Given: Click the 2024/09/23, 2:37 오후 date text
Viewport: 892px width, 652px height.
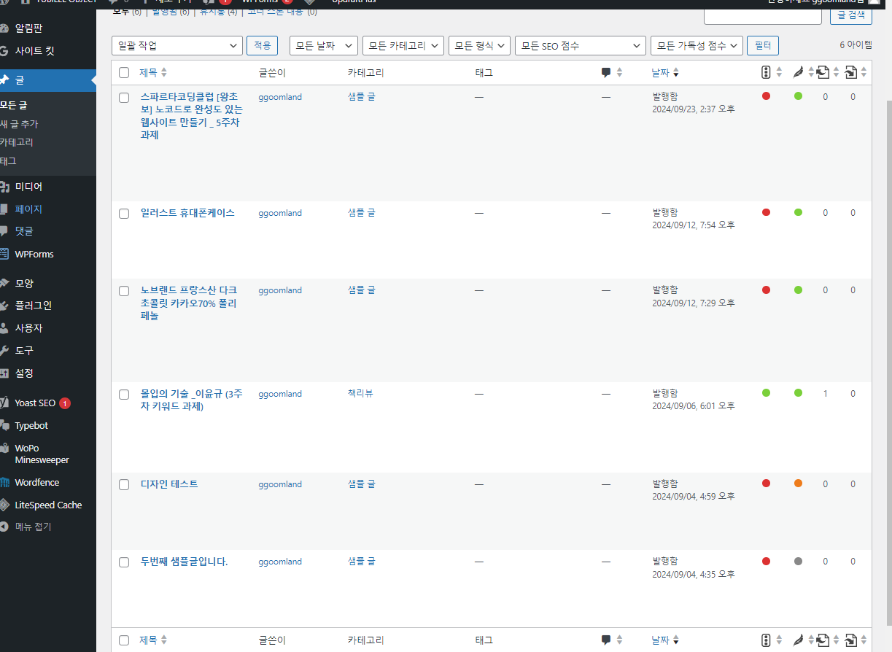Looking at the screenshot, I should coord(694,109).
